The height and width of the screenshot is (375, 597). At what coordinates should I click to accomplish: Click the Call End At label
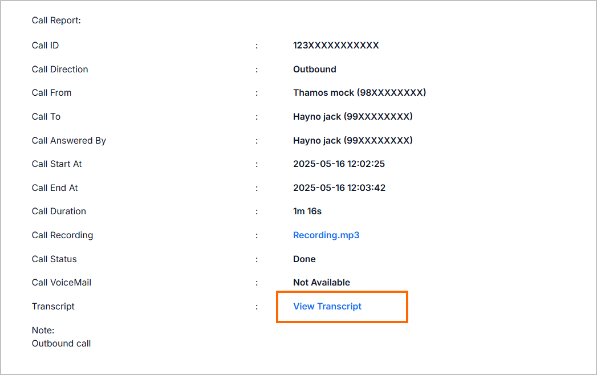pos(55,187)
